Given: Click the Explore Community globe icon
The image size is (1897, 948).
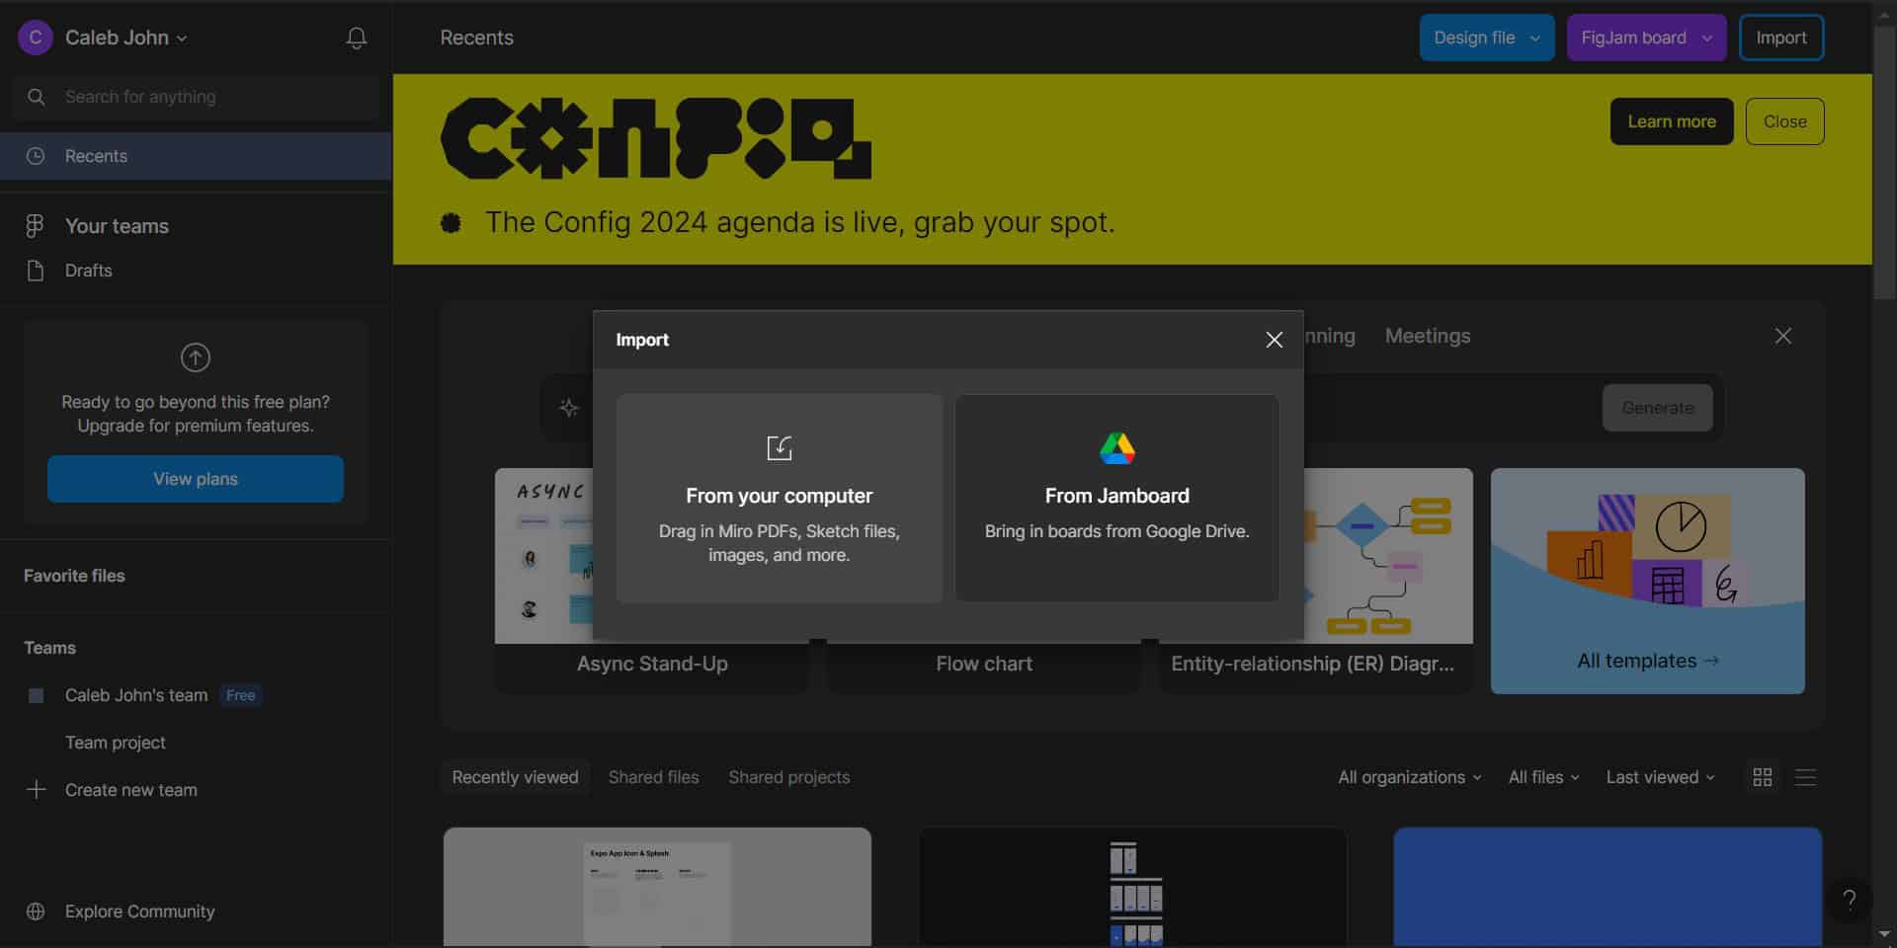Looking at the screenshot, I should tap(36, 911).
